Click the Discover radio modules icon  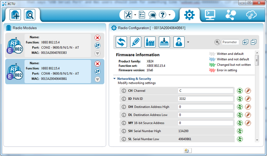(30, 15)
